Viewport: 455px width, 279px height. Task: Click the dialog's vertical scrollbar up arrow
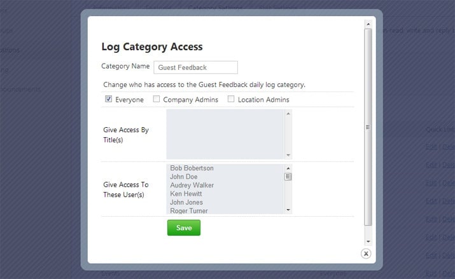click(368, 24)
